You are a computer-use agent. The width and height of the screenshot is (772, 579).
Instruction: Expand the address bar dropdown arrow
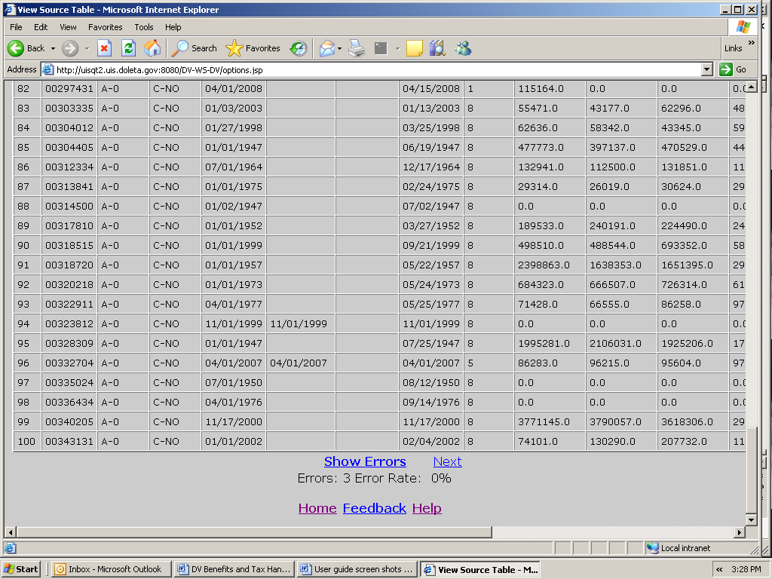pyautogui.click(x=706, y=69)
